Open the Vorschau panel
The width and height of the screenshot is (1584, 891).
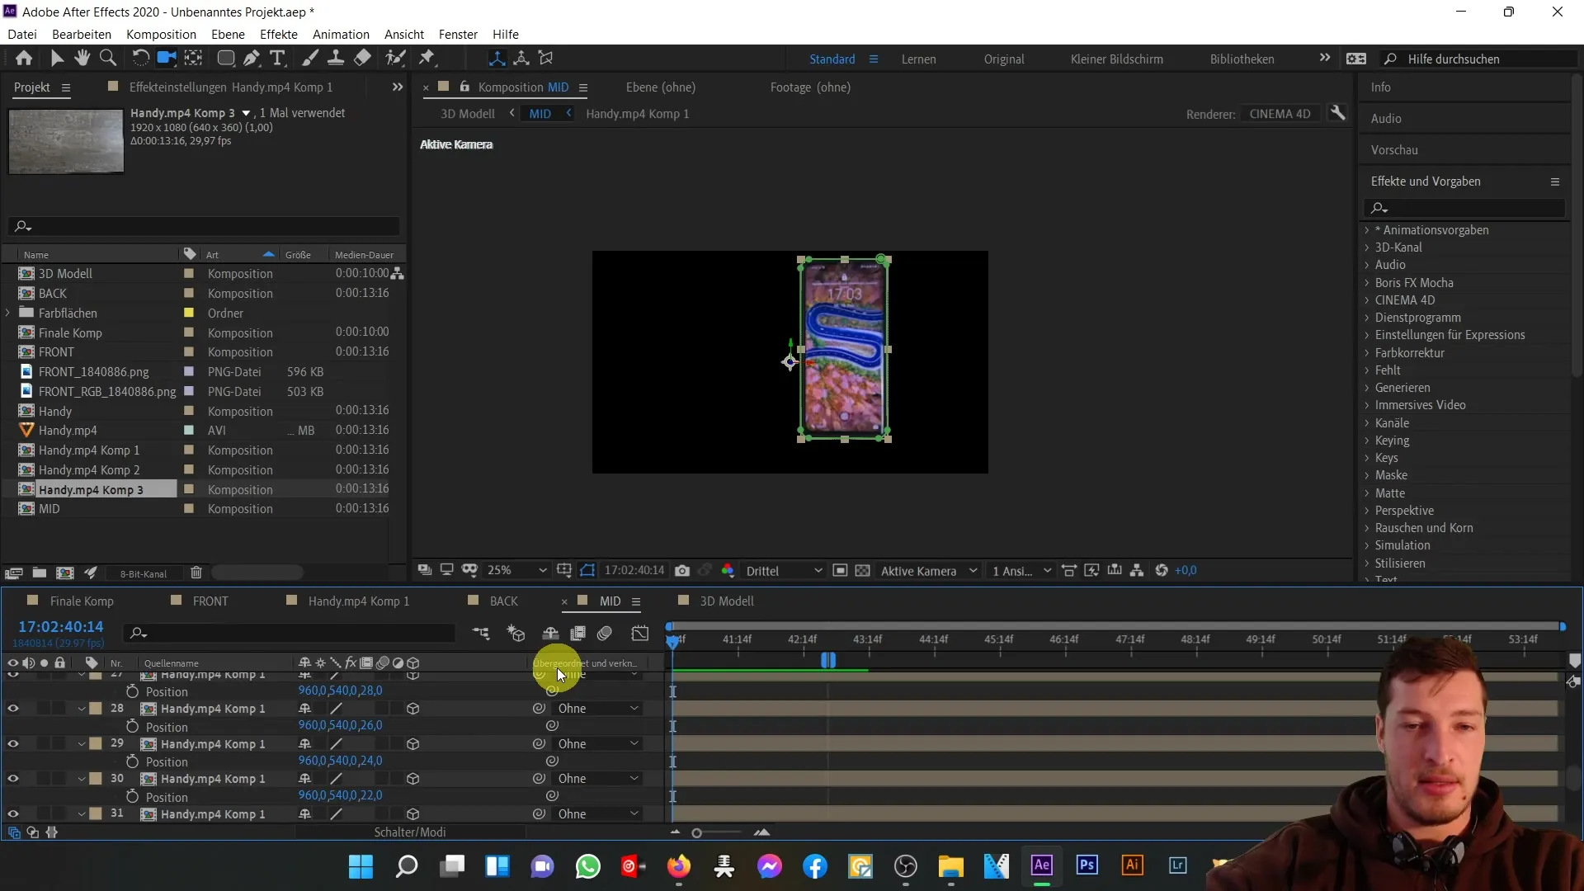pos(1394,150)
